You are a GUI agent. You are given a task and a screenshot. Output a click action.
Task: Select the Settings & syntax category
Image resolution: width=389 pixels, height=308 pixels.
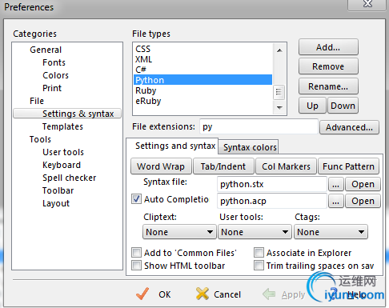coord(67,114)
